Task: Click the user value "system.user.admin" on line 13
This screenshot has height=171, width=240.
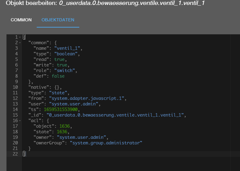Action: (x=74, y=104)
